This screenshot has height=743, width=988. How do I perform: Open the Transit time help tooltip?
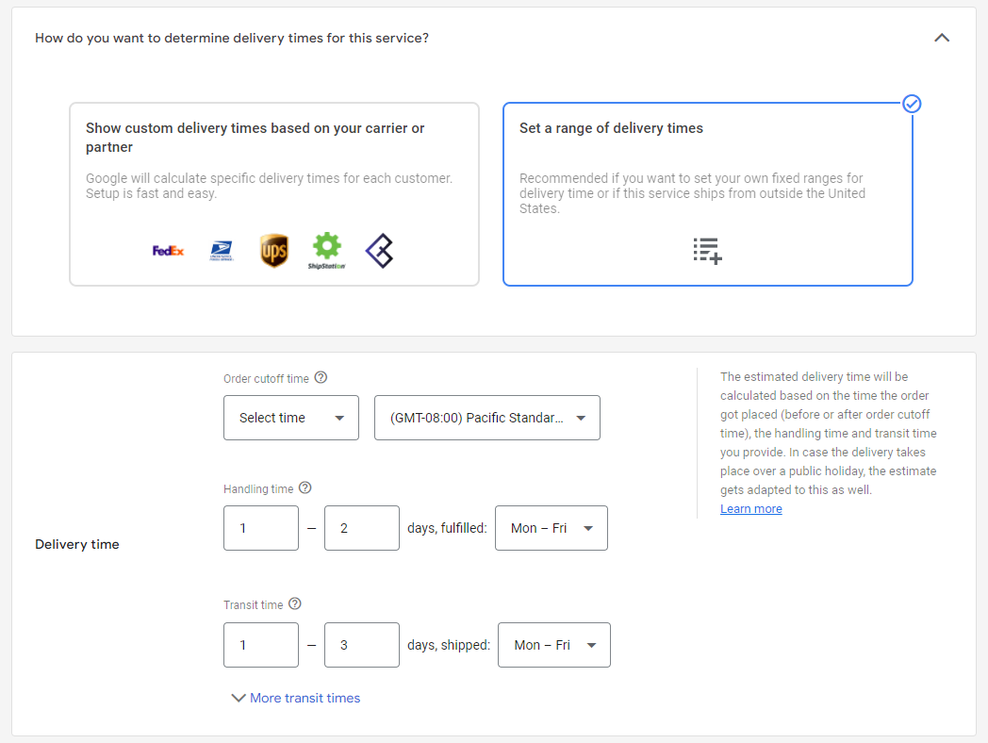click(x=295, y=603)
